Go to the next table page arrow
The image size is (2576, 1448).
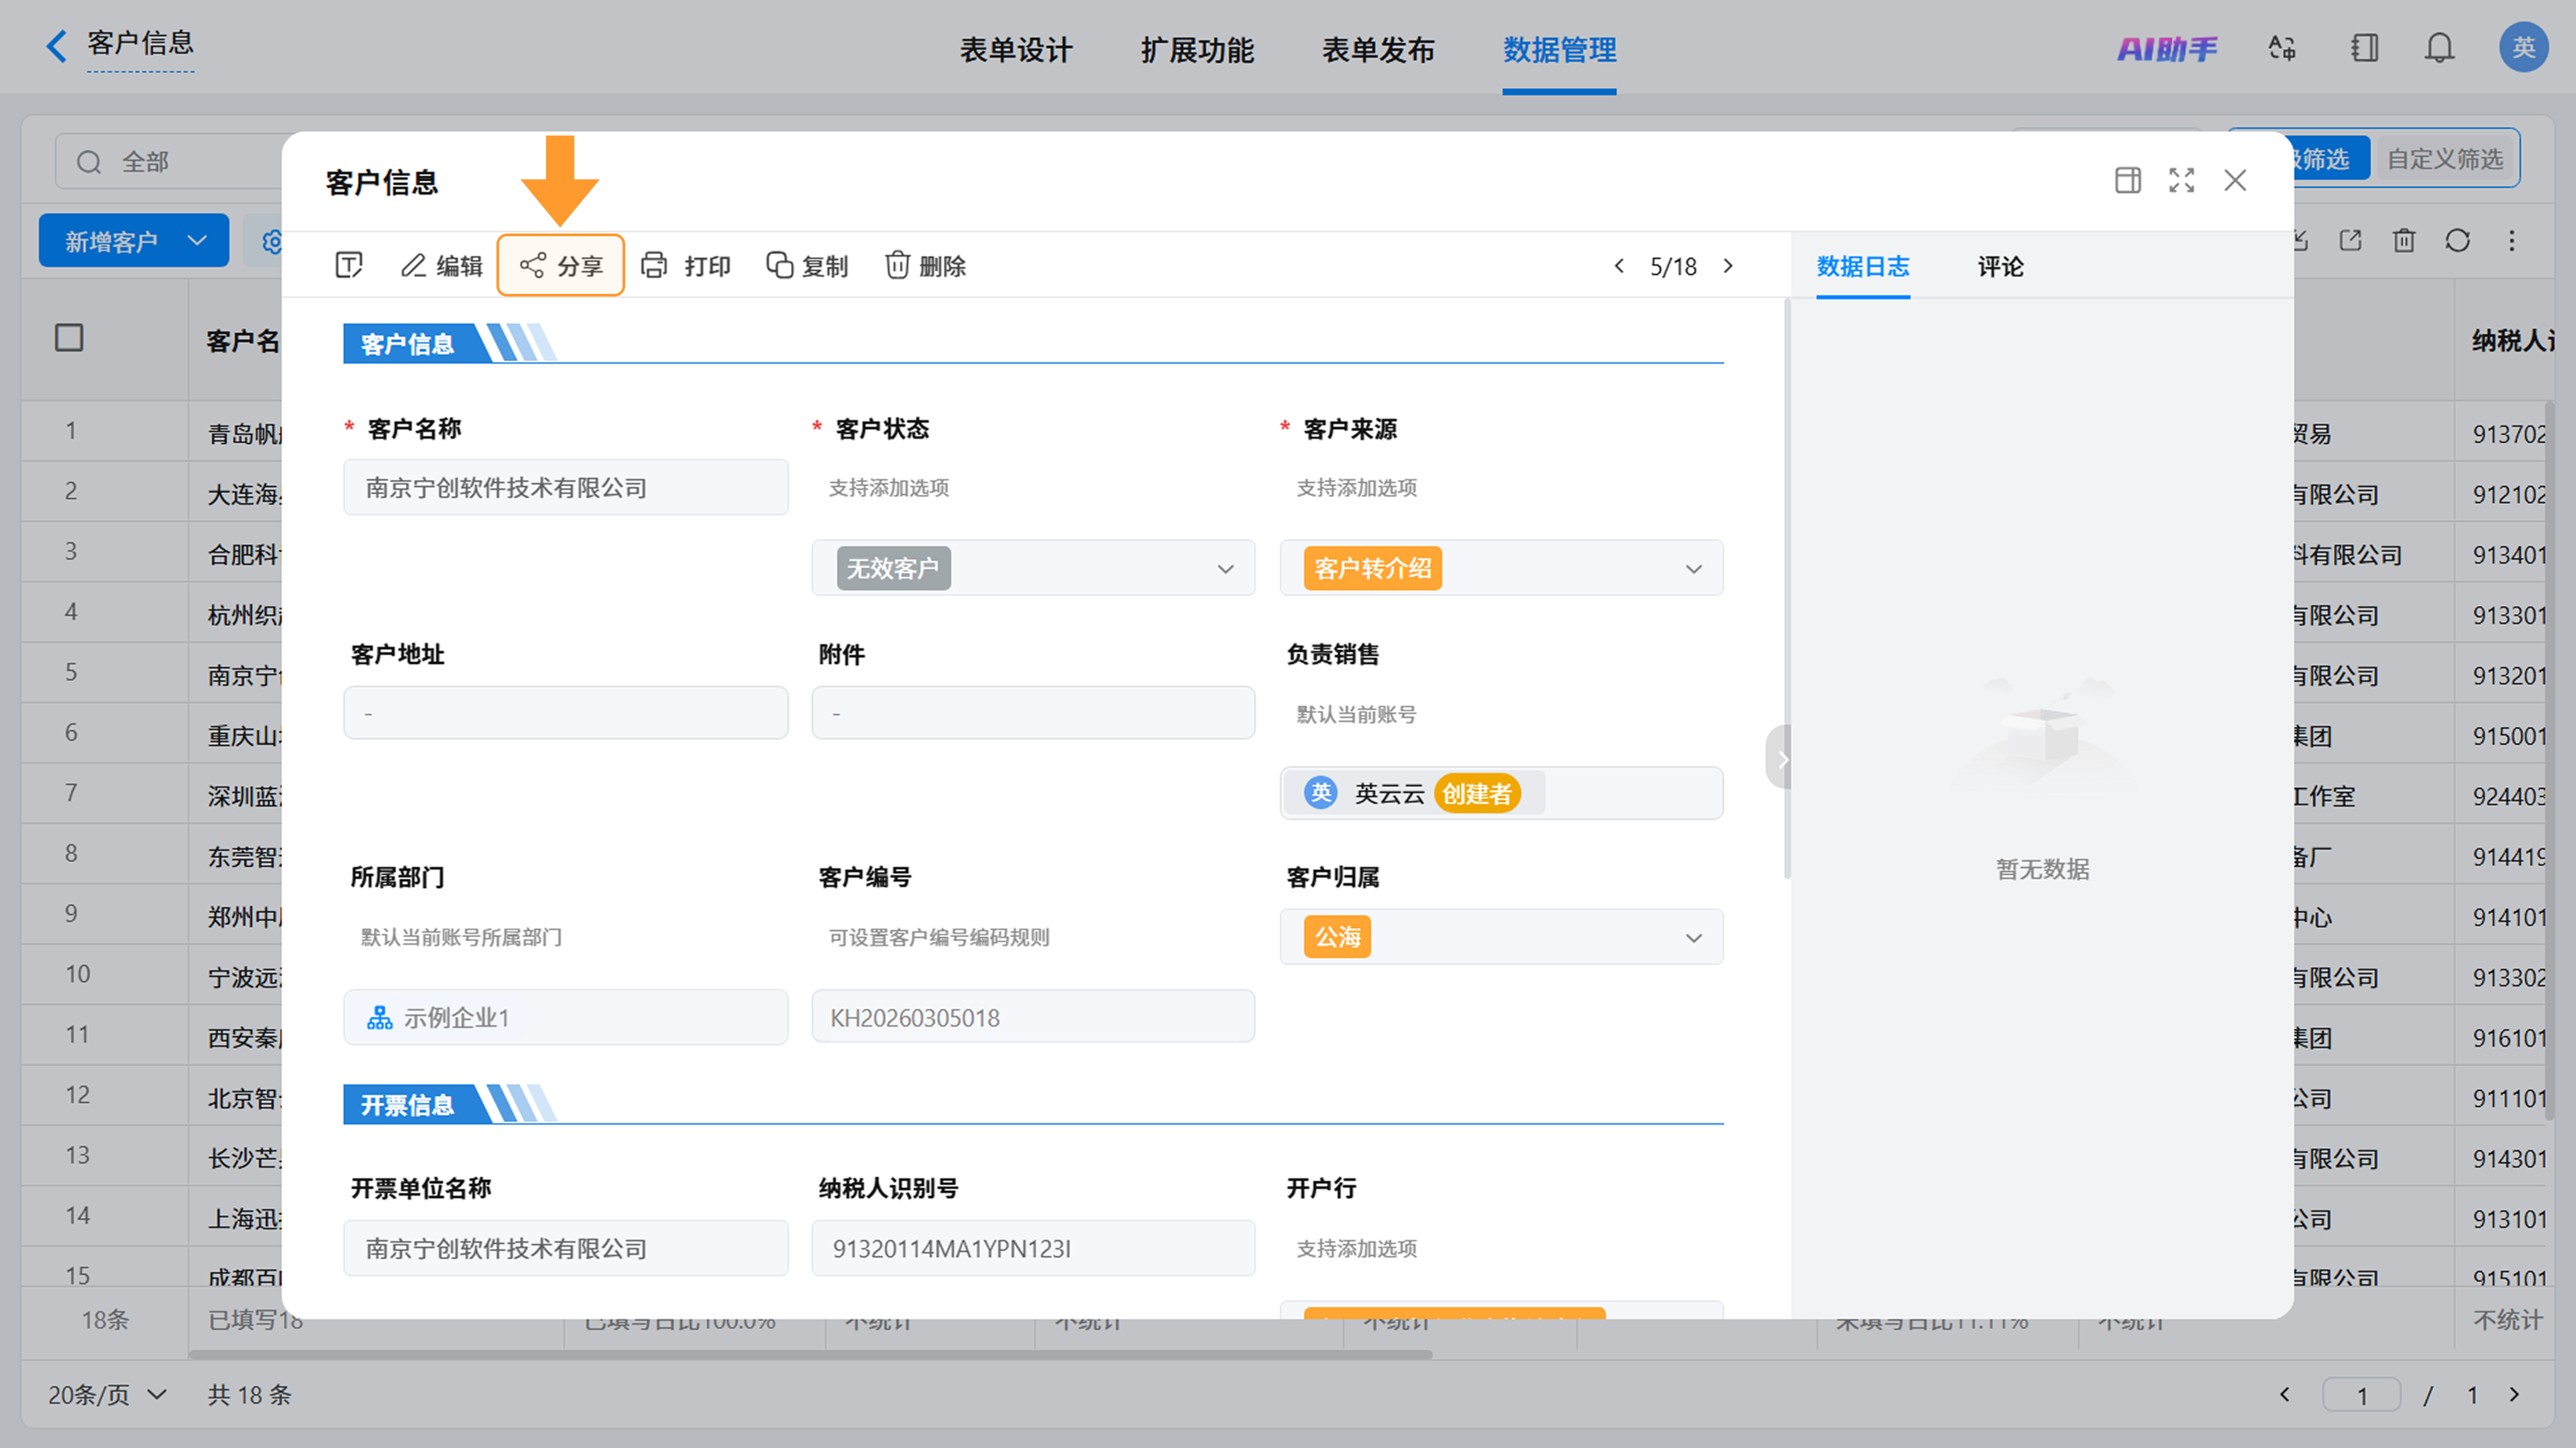click(x=2515, y=1394)
